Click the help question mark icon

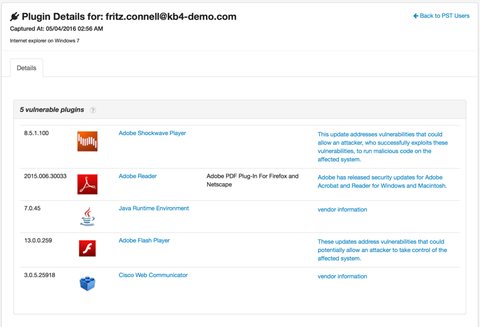click(x=93, y=110)
